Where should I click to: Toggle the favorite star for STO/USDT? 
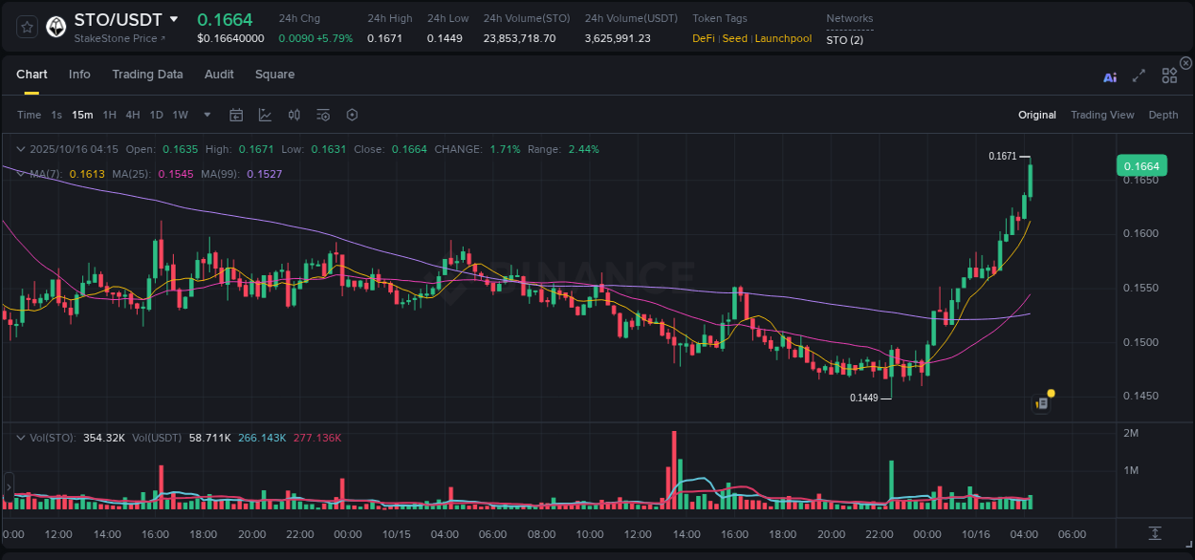(26, 27)
